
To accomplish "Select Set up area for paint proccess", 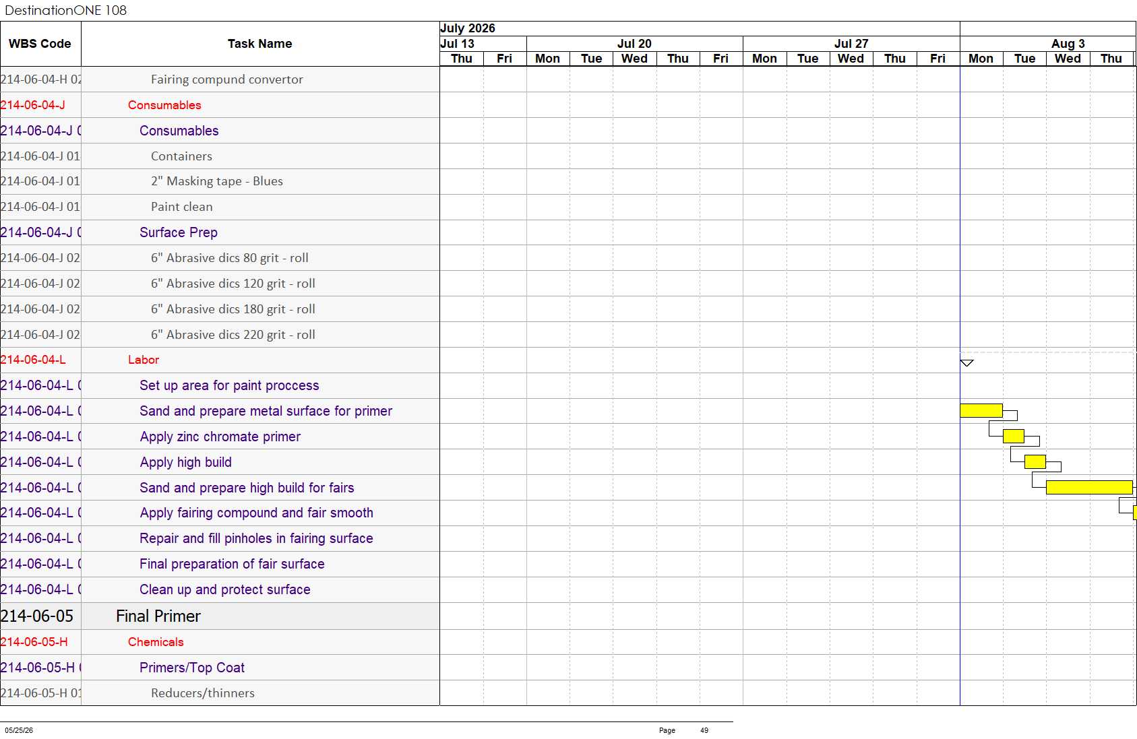I will coord(229,385).
